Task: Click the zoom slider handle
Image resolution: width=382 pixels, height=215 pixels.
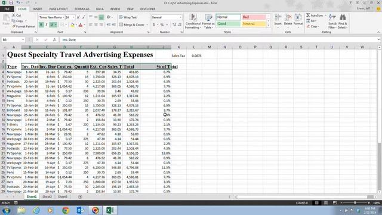Action: coord(355,203)
